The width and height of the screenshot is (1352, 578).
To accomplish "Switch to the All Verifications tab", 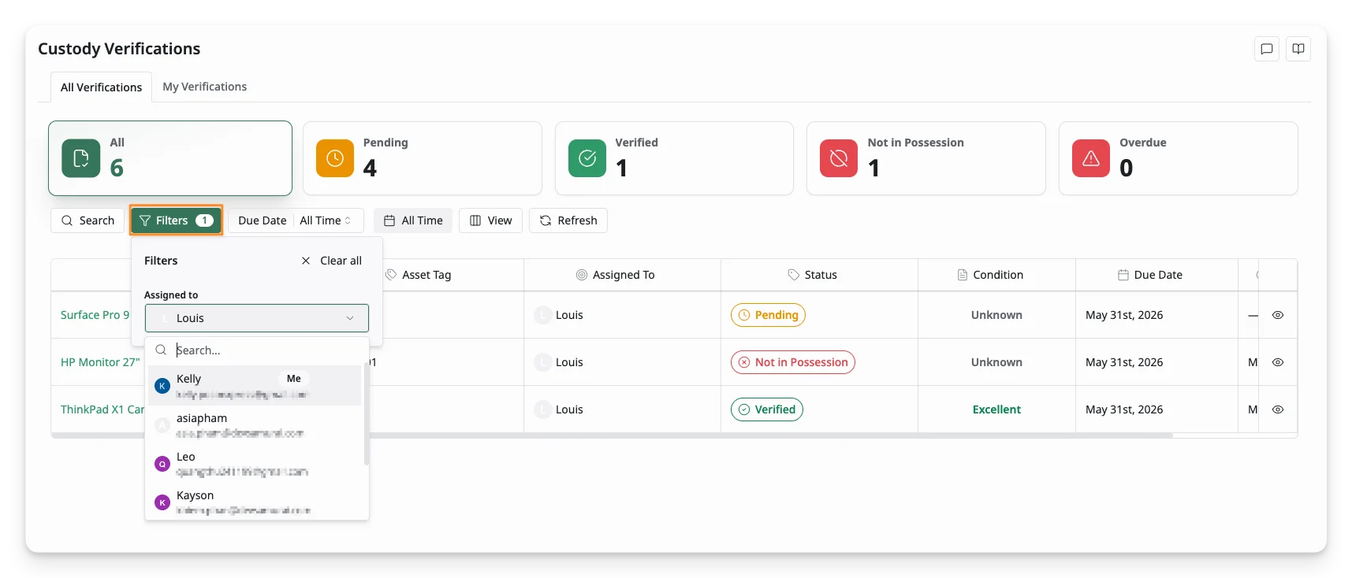I will (101, 87).
